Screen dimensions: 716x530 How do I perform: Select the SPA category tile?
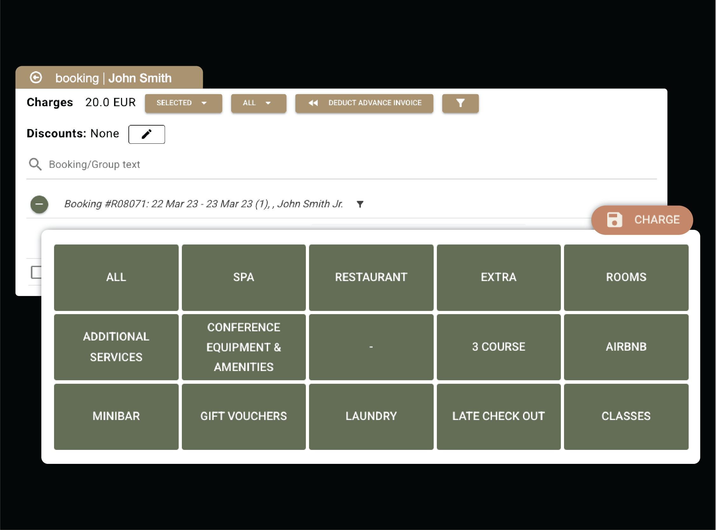pos(244,277)
